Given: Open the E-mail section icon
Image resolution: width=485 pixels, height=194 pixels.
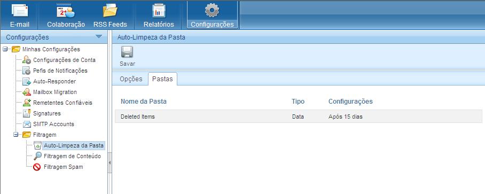Looking at the screenshot, I should pyautogui.click(x=19, y=11).
